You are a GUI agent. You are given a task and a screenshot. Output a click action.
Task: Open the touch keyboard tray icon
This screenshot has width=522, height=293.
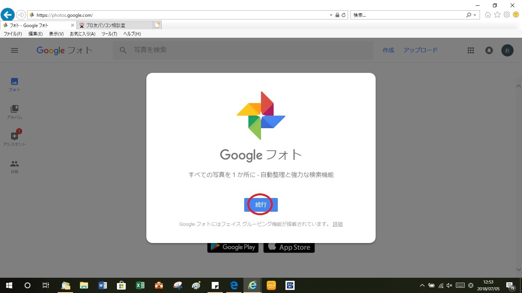coord(460,285)
